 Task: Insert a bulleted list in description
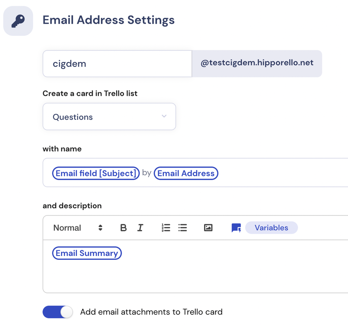(183, 228)
